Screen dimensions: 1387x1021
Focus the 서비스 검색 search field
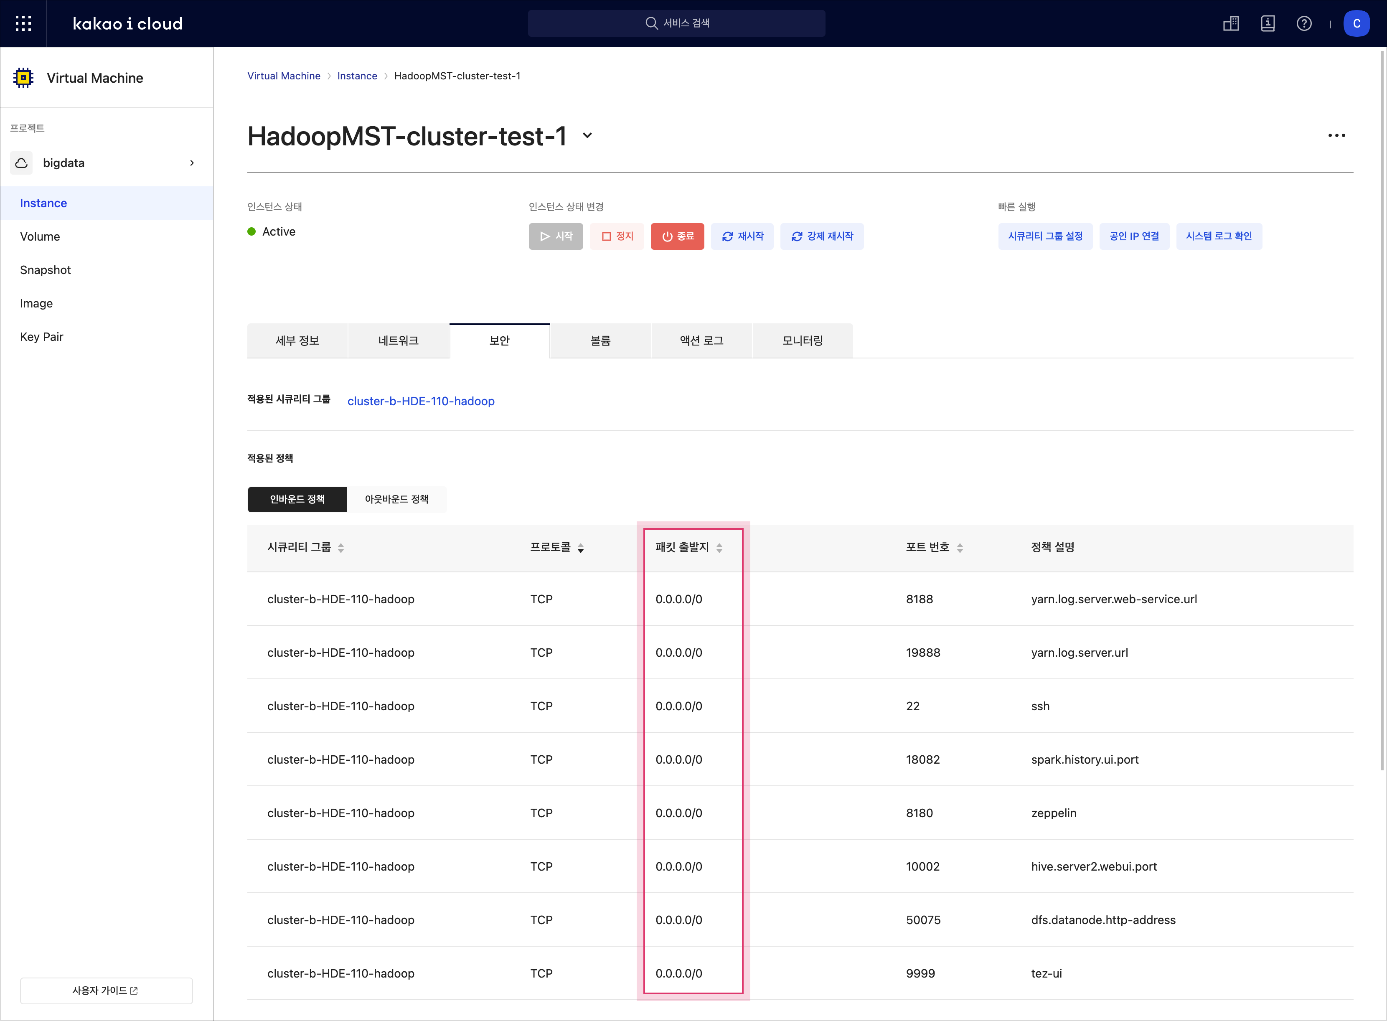[x=676, y=23]
